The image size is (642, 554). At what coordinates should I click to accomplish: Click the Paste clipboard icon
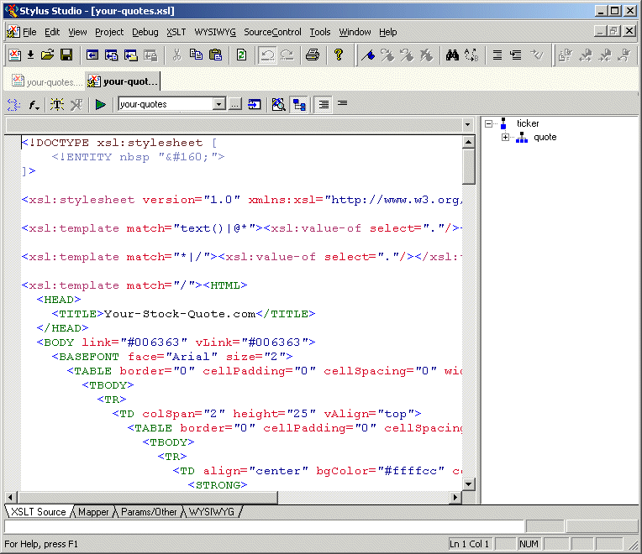pyautogui.click(x=215, y=55)
